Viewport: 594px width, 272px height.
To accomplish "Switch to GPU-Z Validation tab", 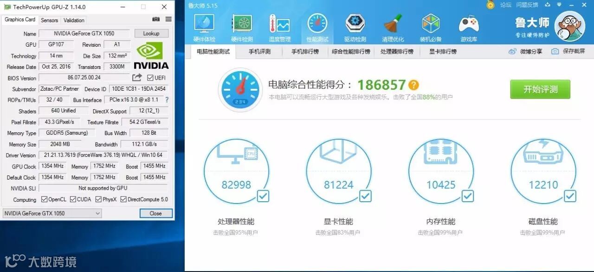I will [x=74, y=20].
